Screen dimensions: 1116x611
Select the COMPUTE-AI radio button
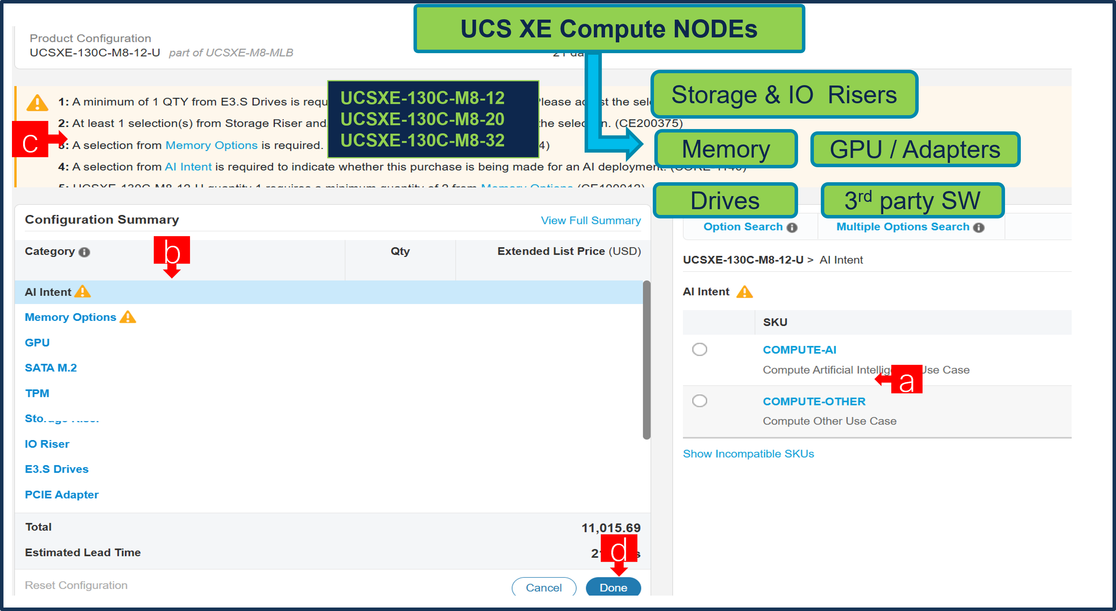700,349
